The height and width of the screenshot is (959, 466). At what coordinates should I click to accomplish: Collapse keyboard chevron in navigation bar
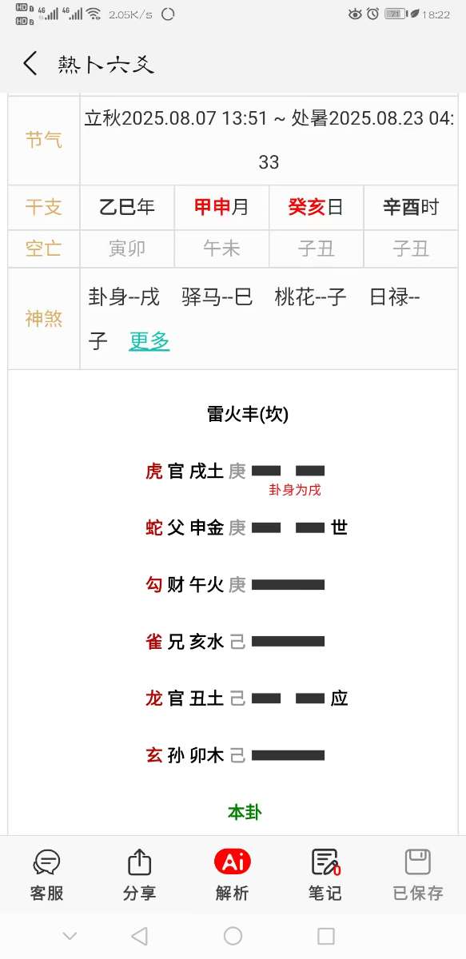point(70,936)
